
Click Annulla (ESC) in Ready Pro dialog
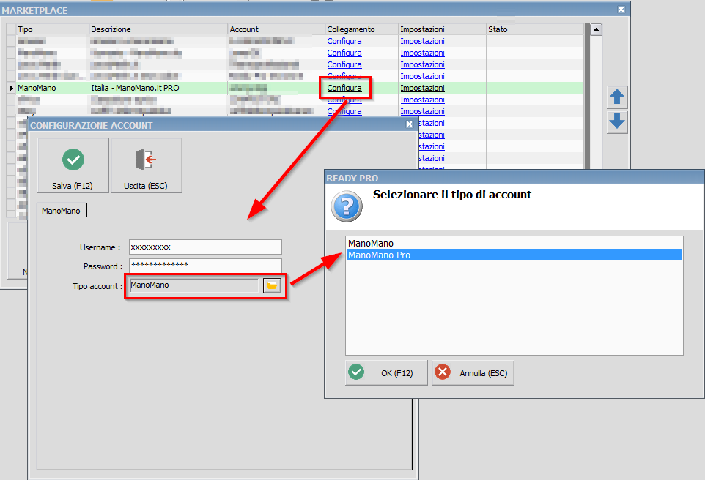pos(473,372)
